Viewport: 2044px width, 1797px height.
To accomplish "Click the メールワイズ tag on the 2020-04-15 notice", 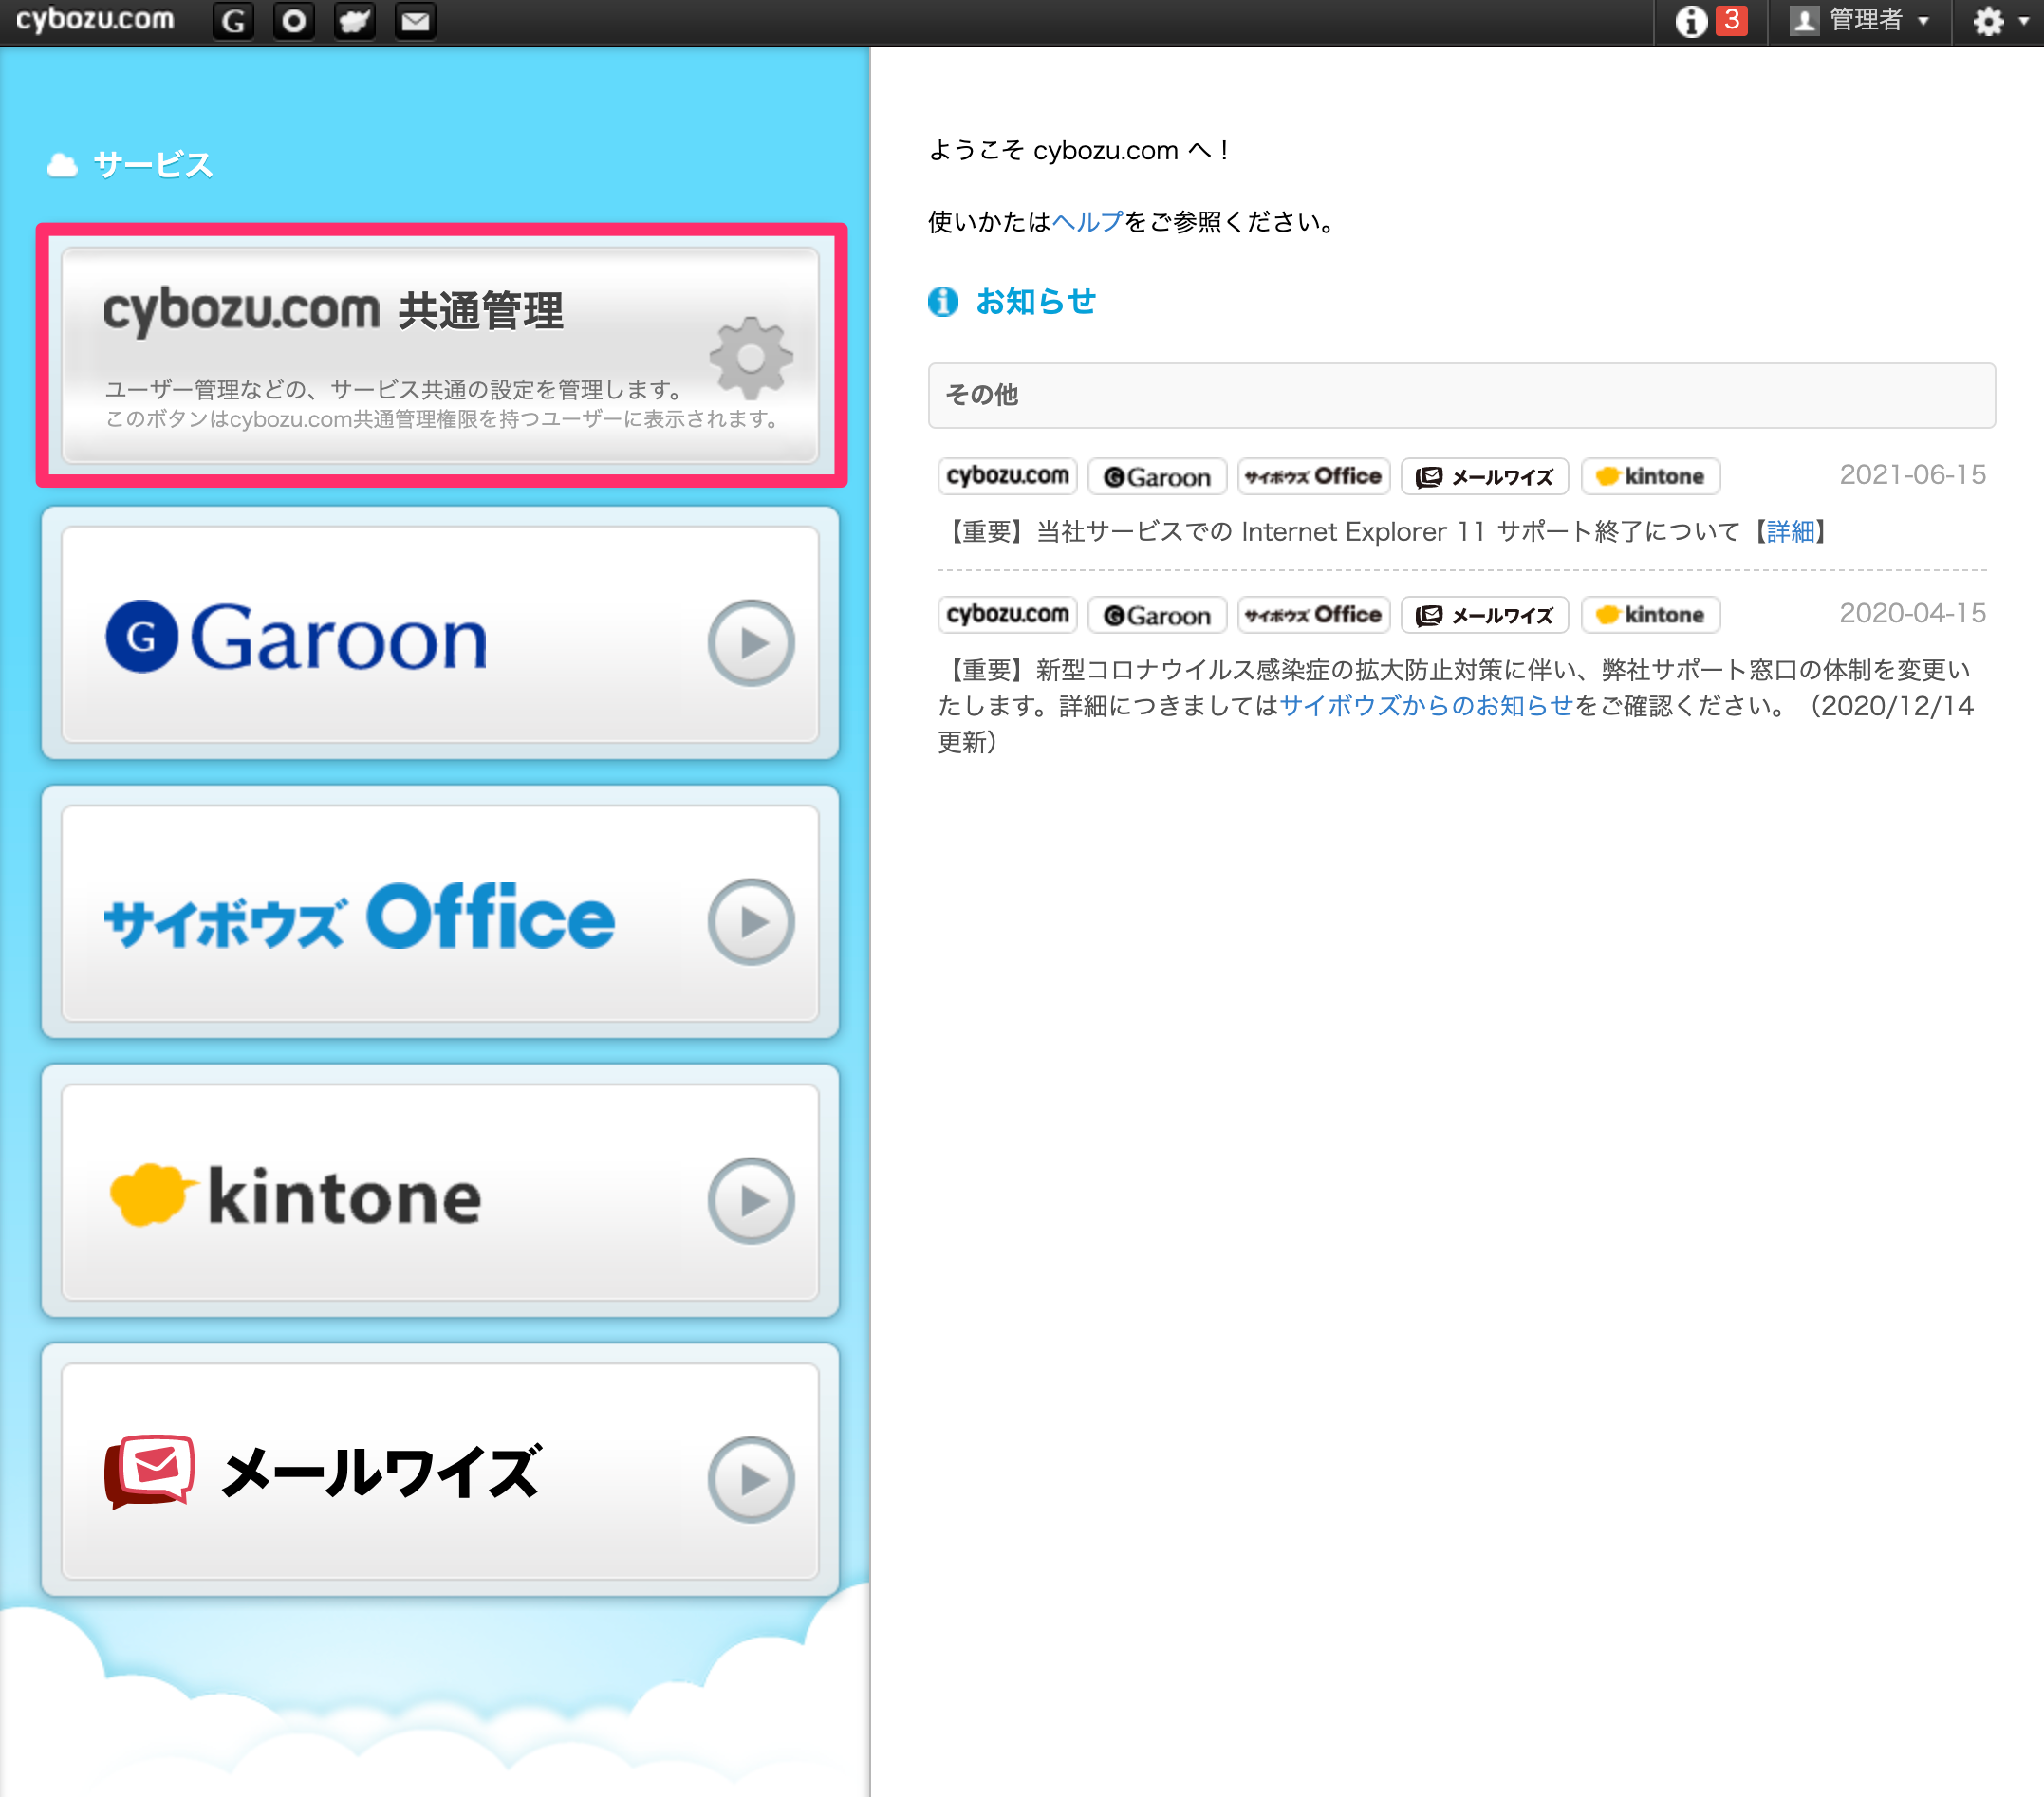I will pos(1484,614).
